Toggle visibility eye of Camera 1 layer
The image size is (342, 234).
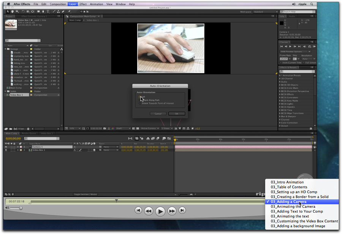point(6,147)
